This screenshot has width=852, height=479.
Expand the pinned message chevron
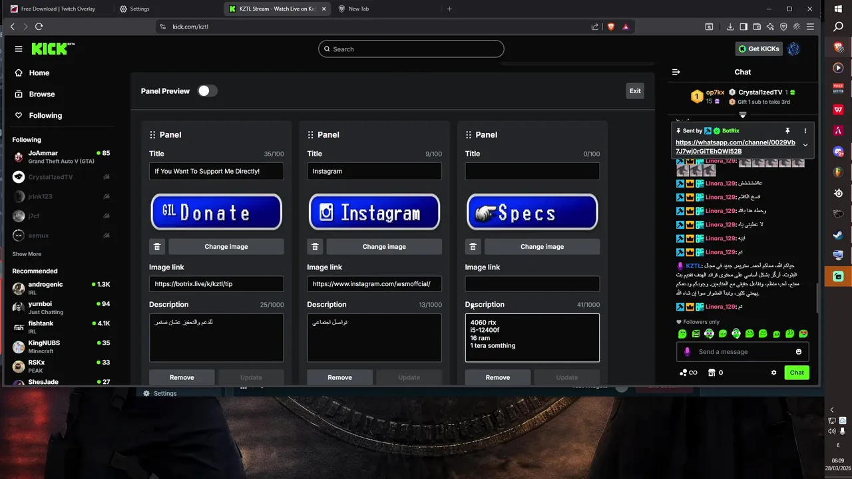(805, 145)
